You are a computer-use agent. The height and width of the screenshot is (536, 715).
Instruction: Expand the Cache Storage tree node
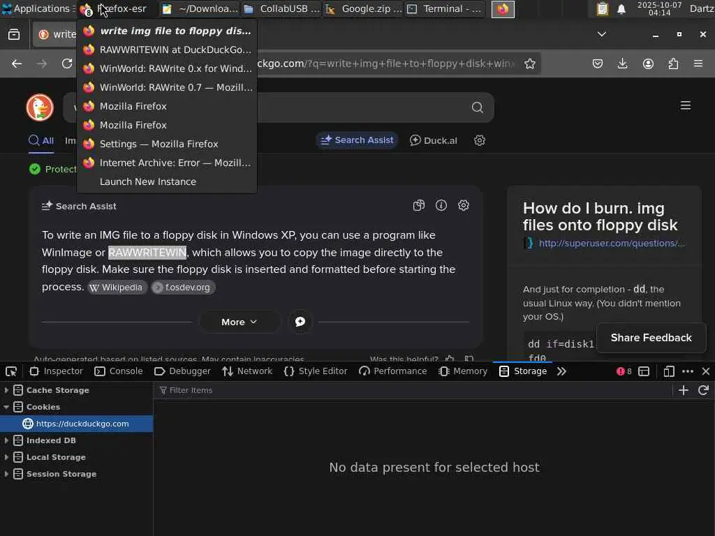point(6,390)
